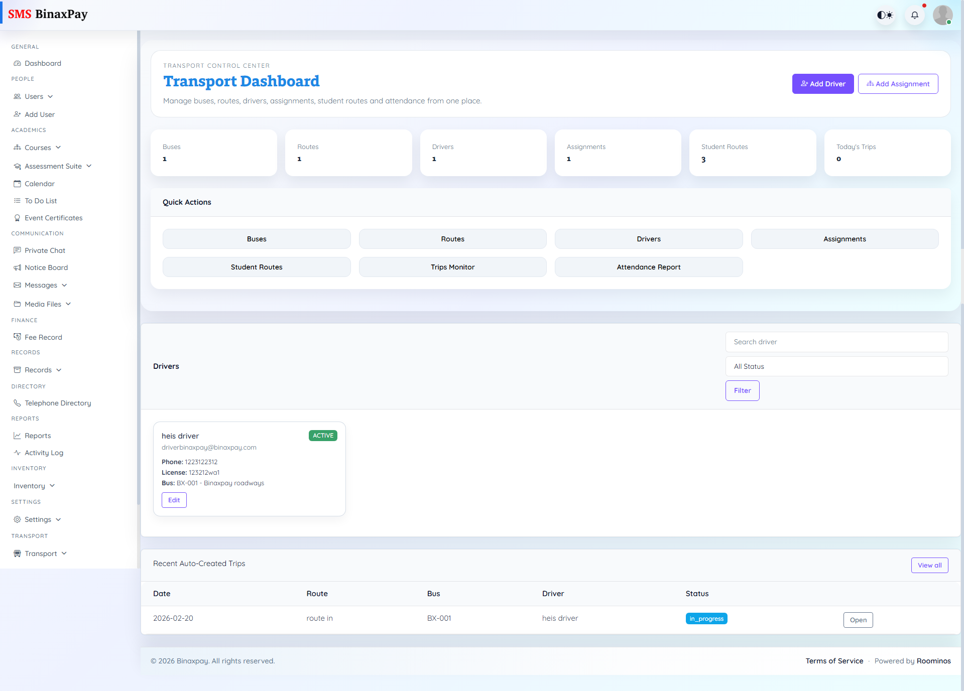Image resolution: width=964 pixels, height=691 pixels.
Task: Click the user profile avatar
Action: click(943, 15)
